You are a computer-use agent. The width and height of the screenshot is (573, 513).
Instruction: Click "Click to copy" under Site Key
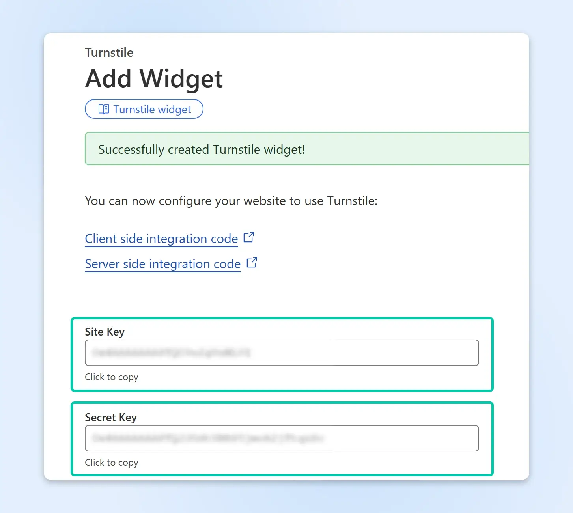(112, 377)
